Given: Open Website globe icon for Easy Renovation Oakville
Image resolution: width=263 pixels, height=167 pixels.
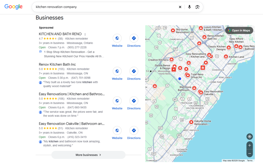Looking at the screenshot, I should [117, 130].
